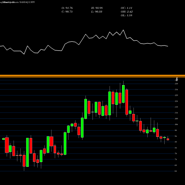
Task: Click the close price value C: 90.75
Action: point(67,12)
